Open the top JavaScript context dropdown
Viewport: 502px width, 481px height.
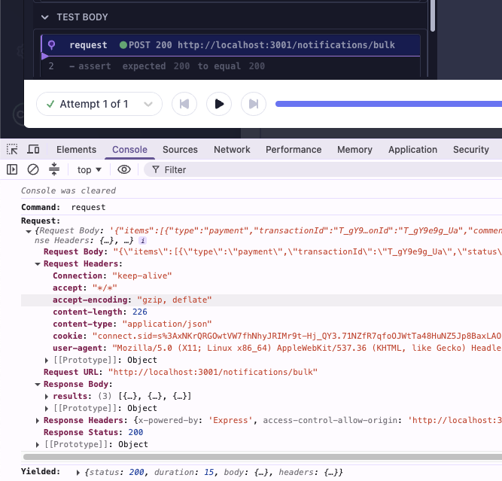(89, 169)
